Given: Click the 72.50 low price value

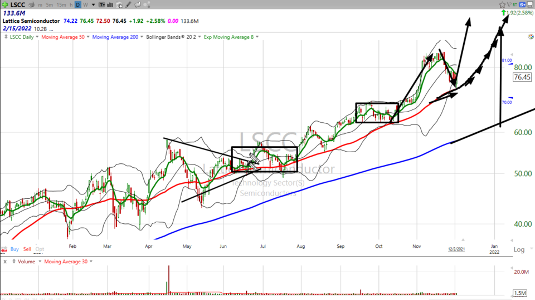Looking at the screenshot, I should pos(103,21).
